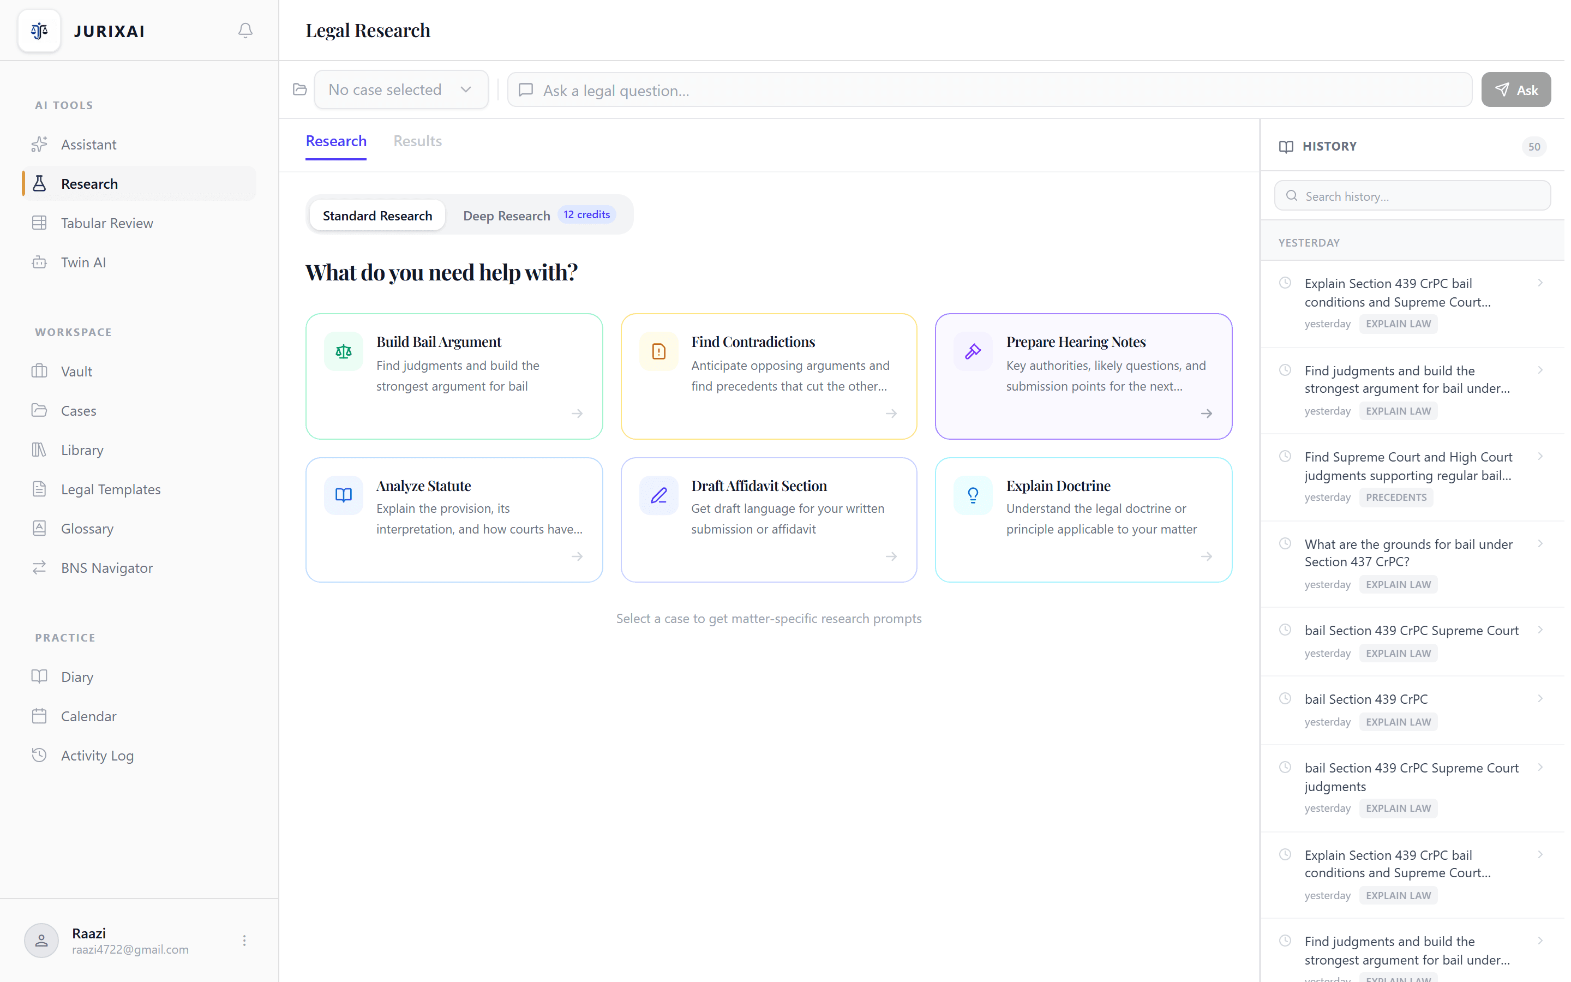
Task: Expand 'Find Supreme Court and High Court' history chevron
Action: point(1540,457)
